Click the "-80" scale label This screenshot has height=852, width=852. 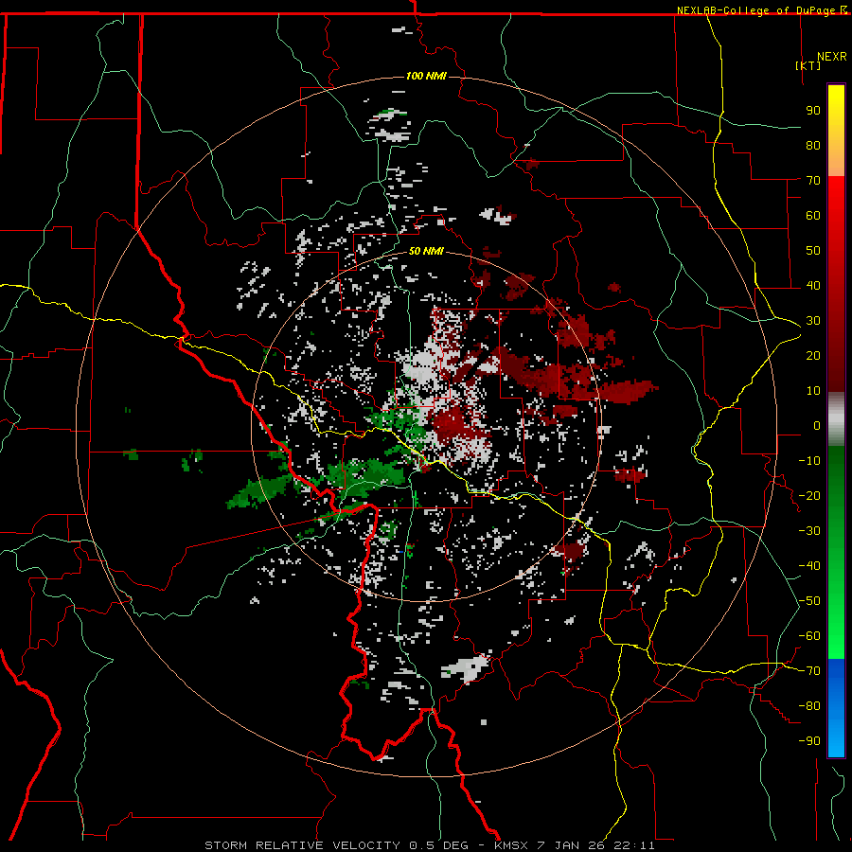click(809, 706)
